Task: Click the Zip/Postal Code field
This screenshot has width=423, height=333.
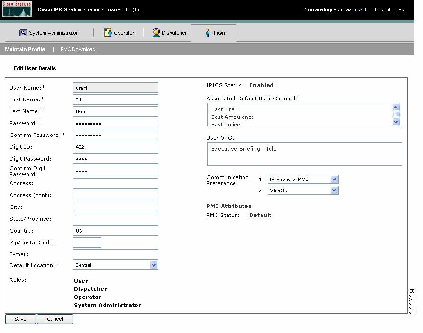Action: [x=87, y=243]
